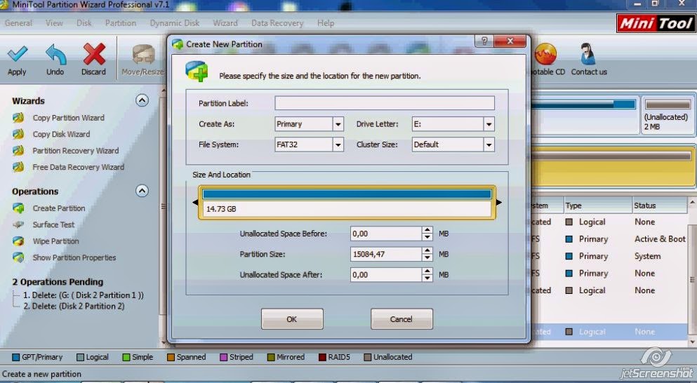Click the dialog help question mark button
697x383 pixels.
click(x=484, y=41)
